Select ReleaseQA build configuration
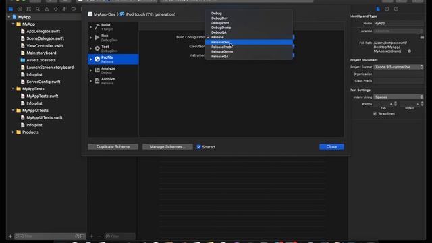 [x=249, y=57]
